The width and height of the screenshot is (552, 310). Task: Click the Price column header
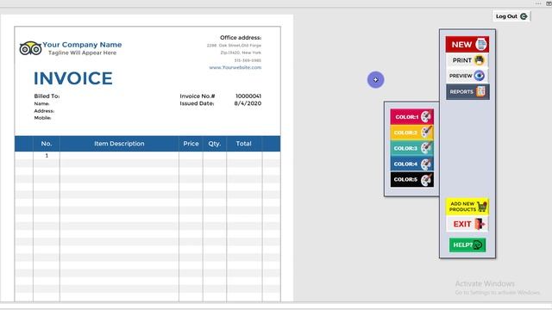(x=191, y=144)
